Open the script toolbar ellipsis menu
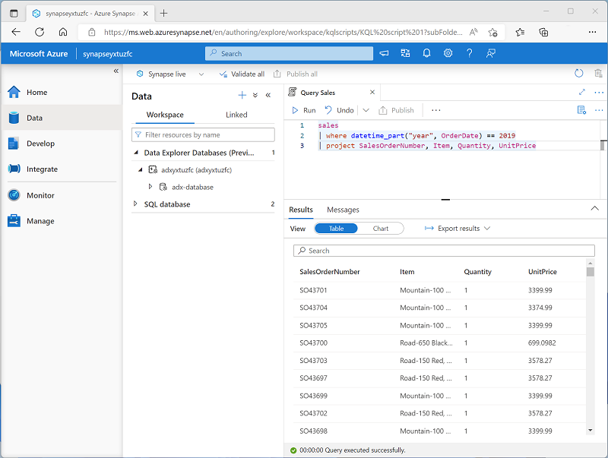 coord(435,110)
